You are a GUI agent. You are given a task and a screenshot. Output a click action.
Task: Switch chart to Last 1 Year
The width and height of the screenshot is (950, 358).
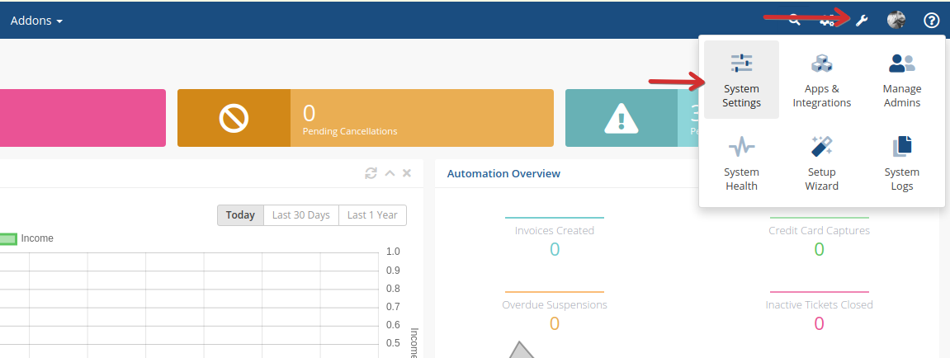point(372,215)
